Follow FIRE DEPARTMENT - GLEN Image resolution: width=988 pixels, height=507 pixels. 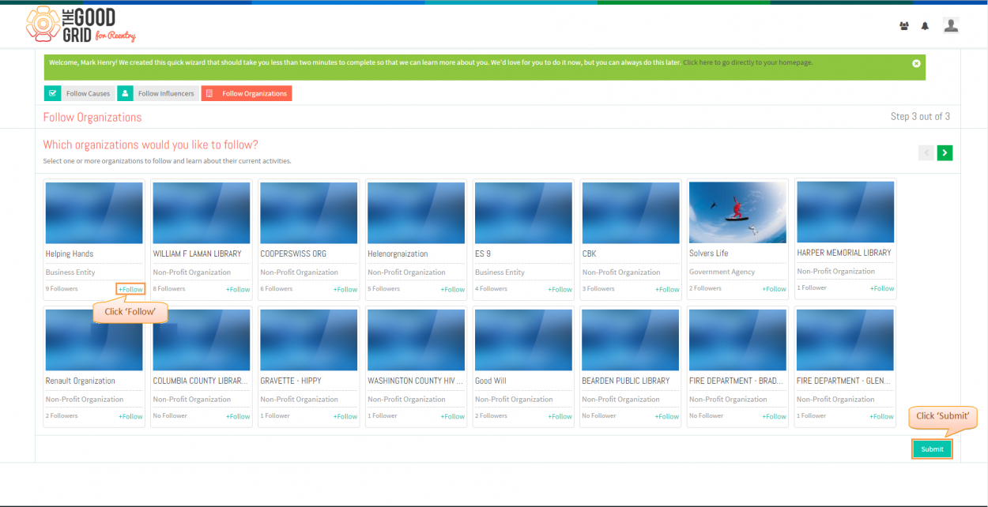pos(882,416)
